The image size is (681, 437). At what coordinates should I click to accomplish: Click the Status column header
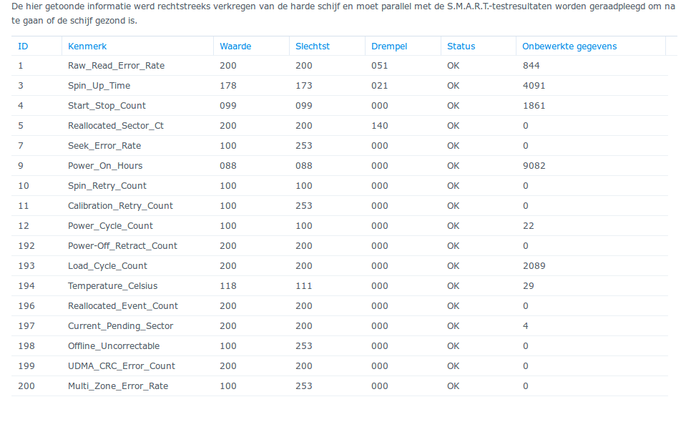pyautogui.click(x=461, y=46)
